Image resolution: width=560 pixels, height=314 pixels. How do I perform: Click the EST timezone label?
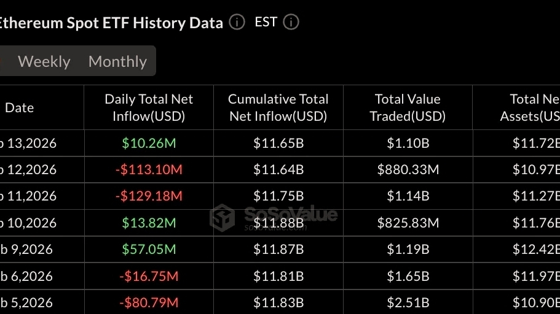point(266,23)
